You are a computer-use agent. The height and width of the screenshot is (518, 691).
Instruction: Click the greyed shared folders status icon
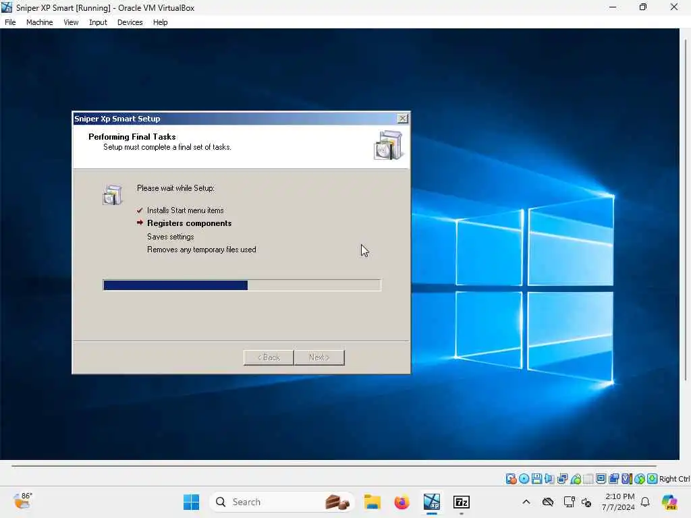pos(588,479)
